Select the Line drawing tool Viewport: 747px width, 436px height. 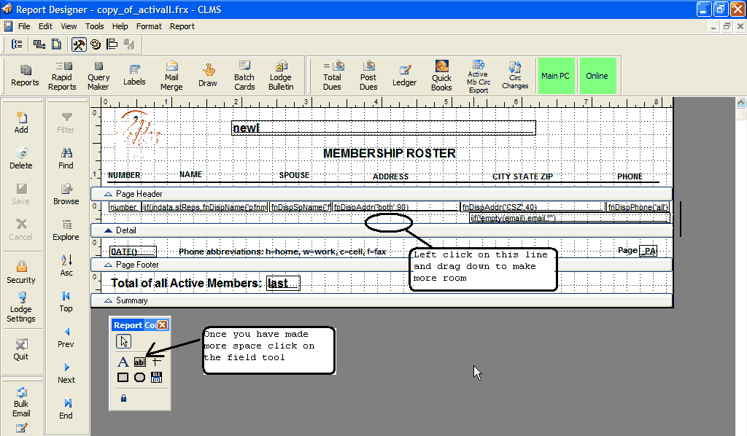coord(156,362)
